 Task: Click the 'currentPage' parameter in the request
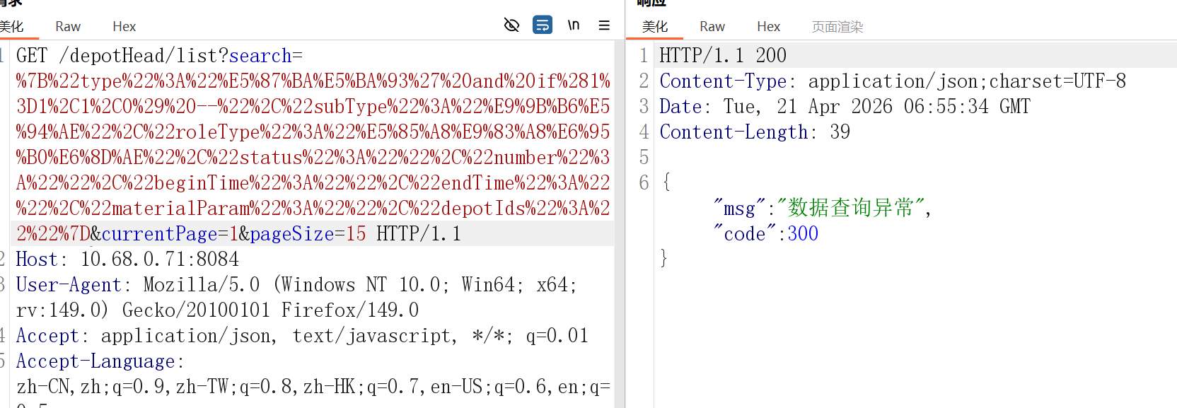point(160,233)
